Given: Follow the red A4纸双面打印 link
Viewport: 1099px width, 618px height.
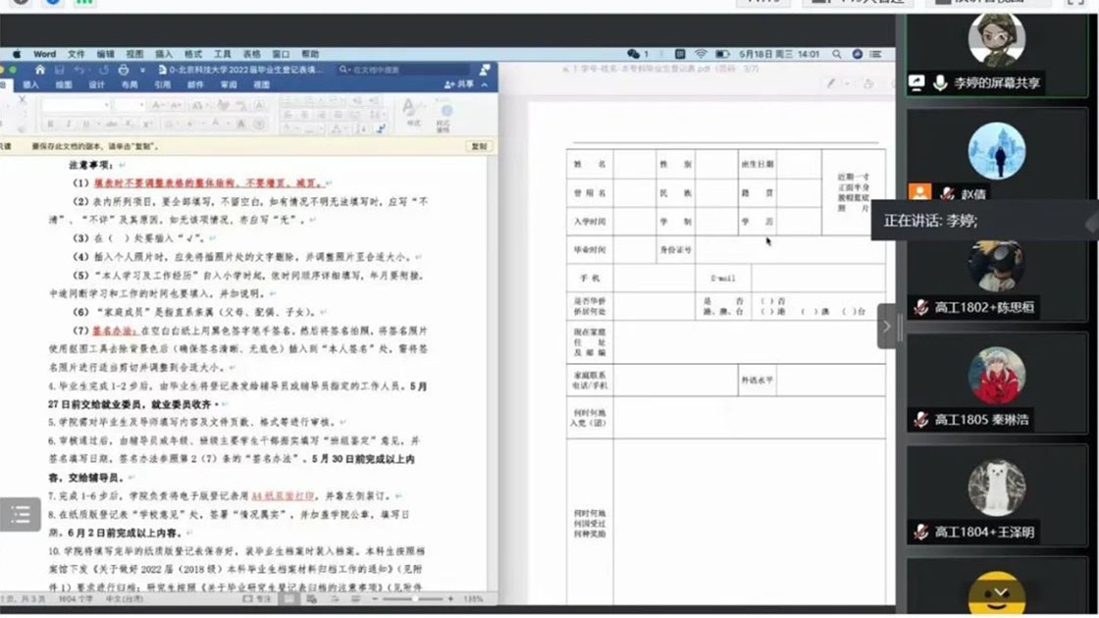Looking at the screenshot, I should point(283,496).
